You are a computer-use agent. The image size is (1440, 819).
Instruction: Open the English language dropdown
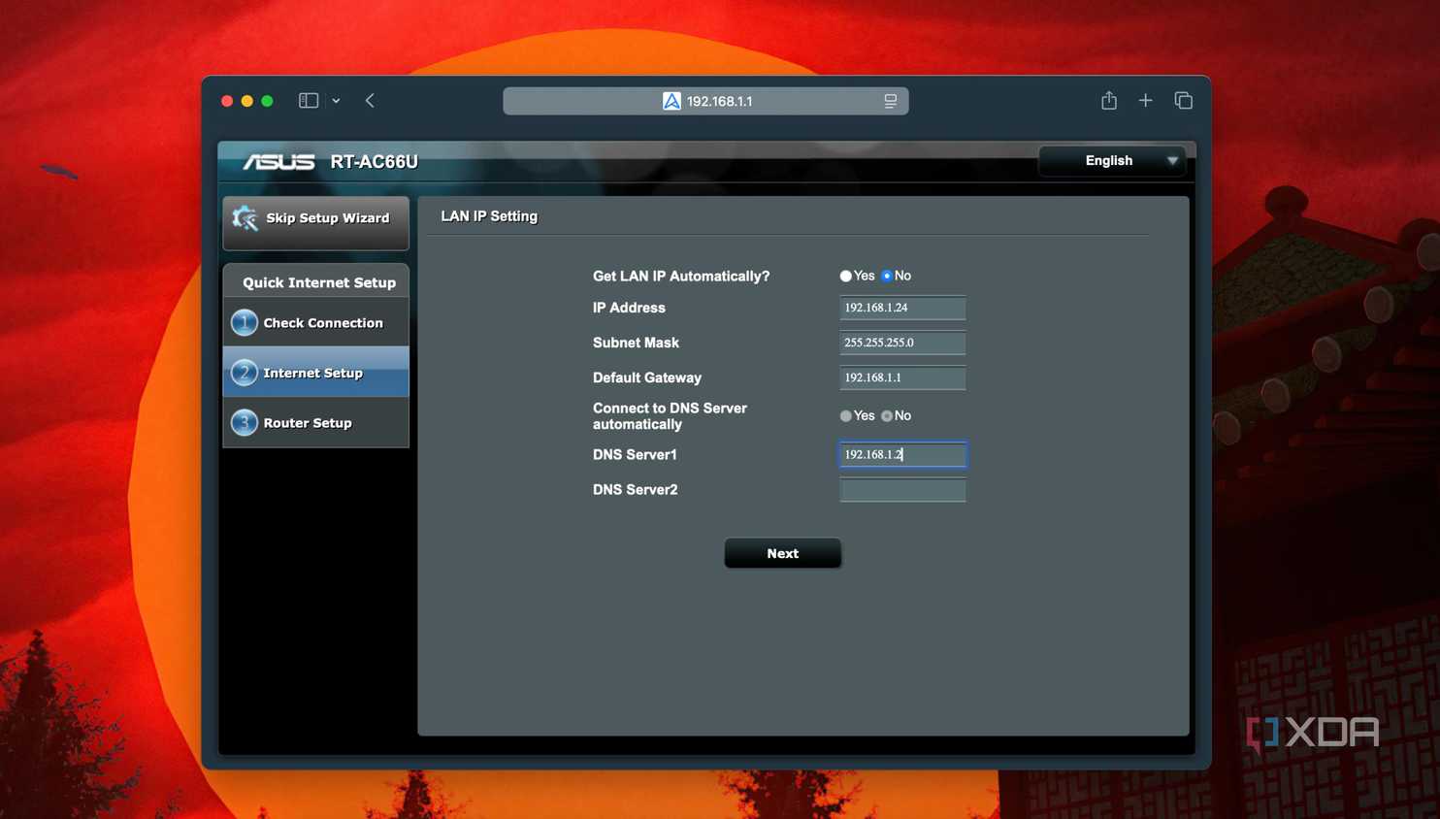coord(1112,161)
